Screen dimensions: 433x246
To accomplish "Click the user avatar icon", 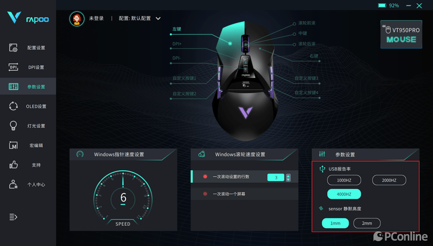I will pyautogui.click(x=77, y=19).
